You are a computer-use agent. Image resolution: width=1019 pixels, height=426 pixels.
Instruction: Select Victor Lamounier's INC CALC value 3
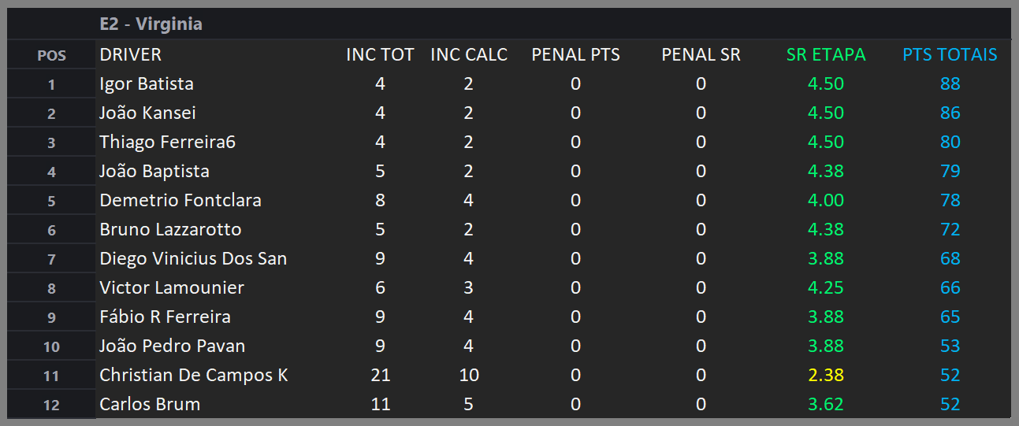click(x=469, y=287)
